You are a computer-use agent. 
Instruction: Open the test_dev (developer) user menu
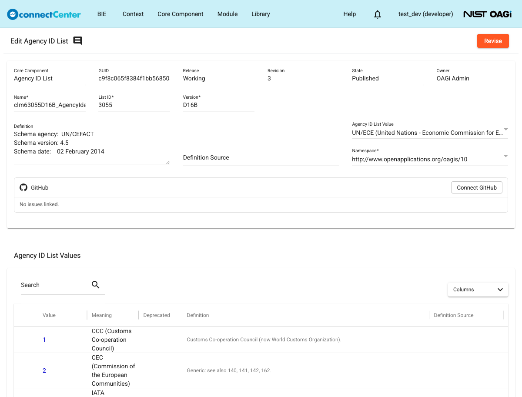pos(426,14)
